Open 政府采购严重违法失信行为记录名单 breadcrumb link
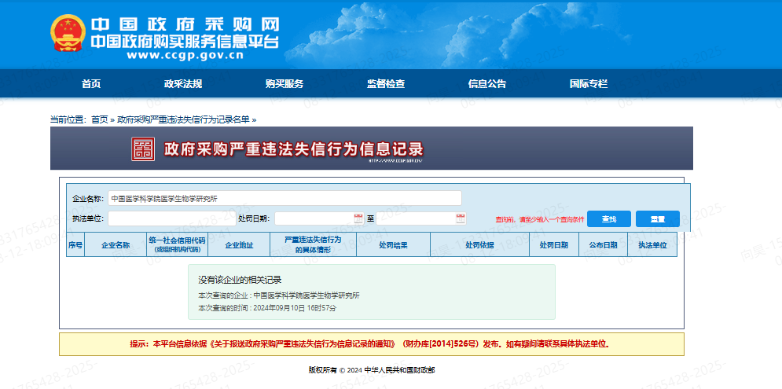Screen dimensions: 782x389 click(x=183, y=119)
